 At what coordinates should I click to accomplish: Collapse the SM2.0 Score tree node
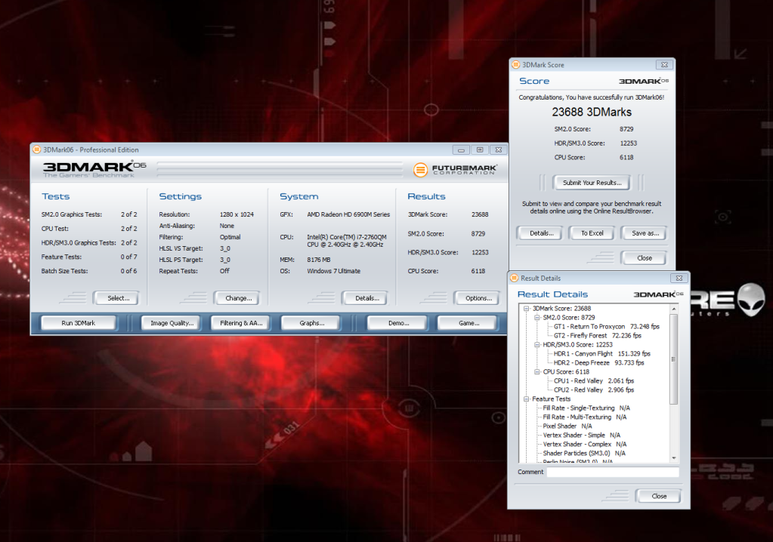pyautogui.click(x=536, y=317)
